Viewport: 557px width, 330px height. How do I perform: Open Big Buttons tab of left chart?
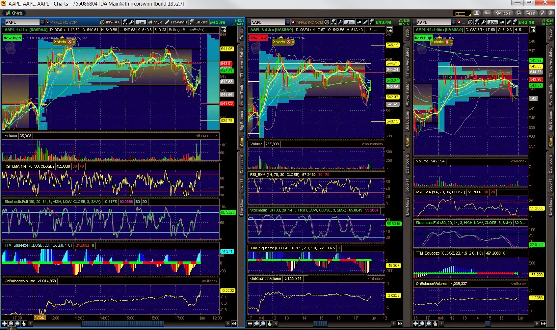point(242,120)
